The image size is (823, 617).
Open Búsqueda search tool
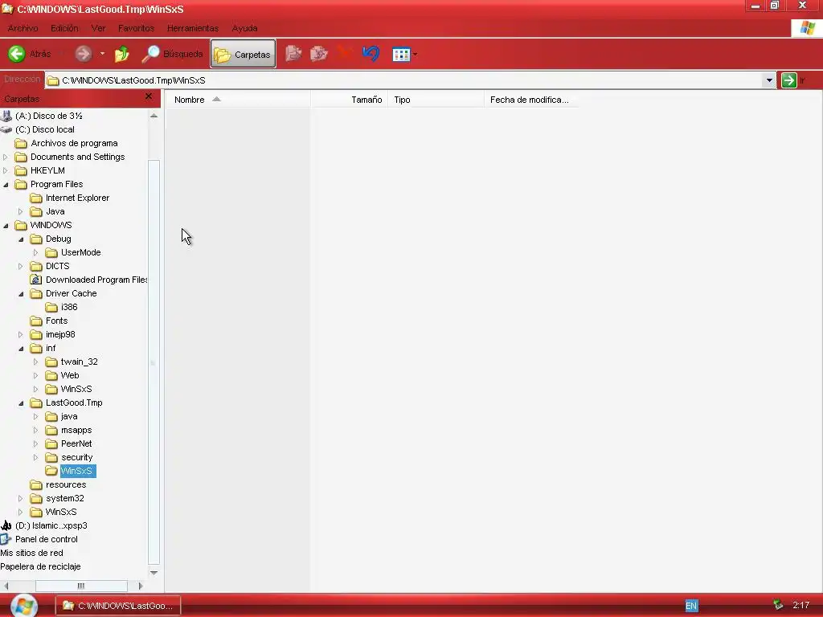pyautogui.click(x=173, y=54)
